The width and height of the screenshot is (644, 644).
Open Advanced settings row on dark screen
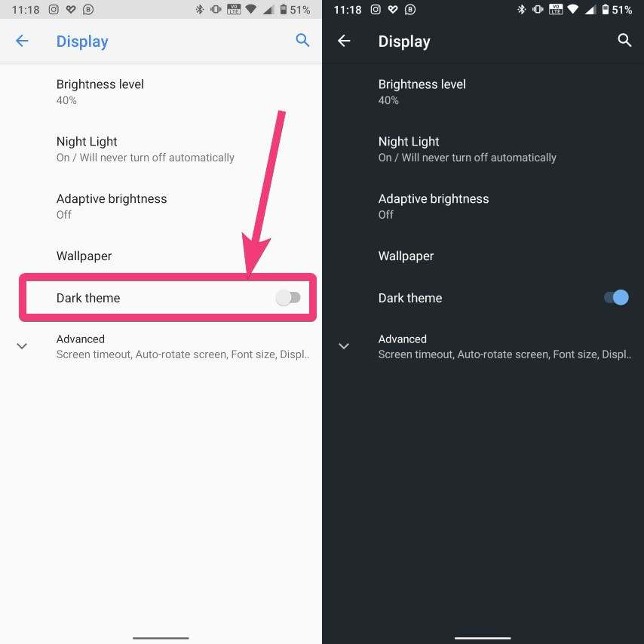pyautogui.click(x=483, y=346)
